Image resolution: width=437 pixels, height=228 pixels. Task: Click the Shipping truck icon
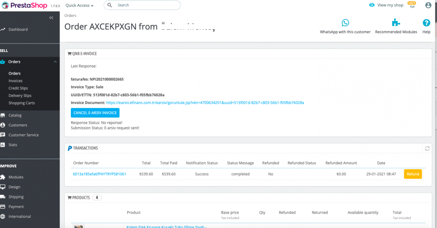point(3,197)
